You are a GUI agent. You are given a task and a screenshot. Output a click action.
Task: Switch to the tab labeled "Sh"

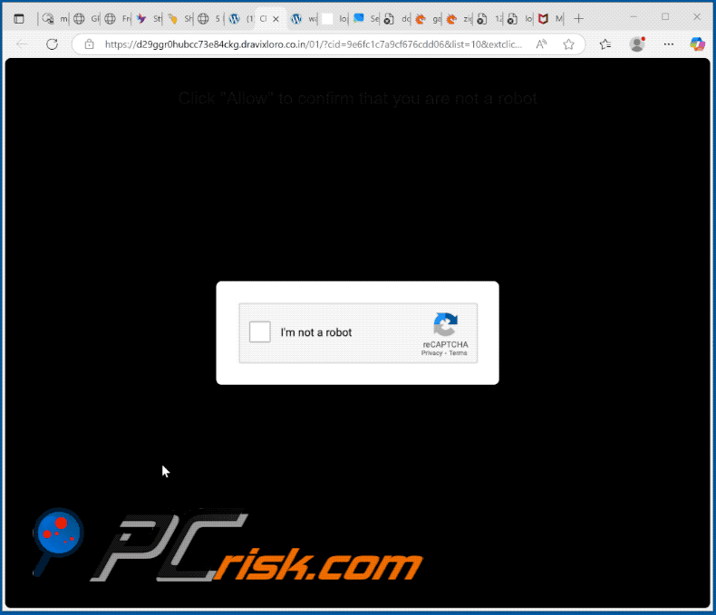[x=179, y=19]
